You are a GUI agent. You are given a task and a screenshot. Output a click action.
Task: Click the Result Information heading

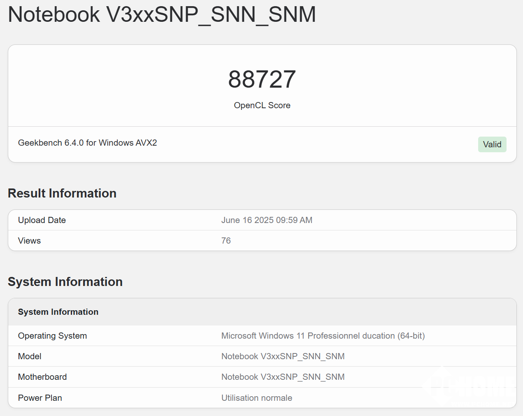(62, 193)
